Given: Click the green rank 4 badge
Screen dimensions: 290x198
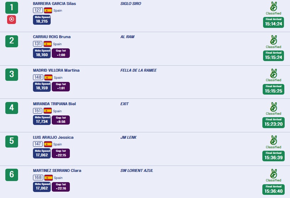Looking at the screenshot, I should tap(12, 108).
